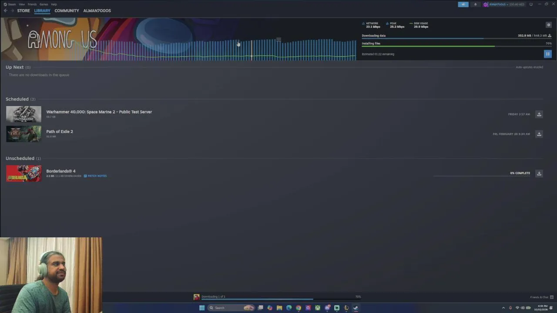Click Fri, February 20 schedule time
This screenshot has width=557, height=313.
click(x=511, y=134)
